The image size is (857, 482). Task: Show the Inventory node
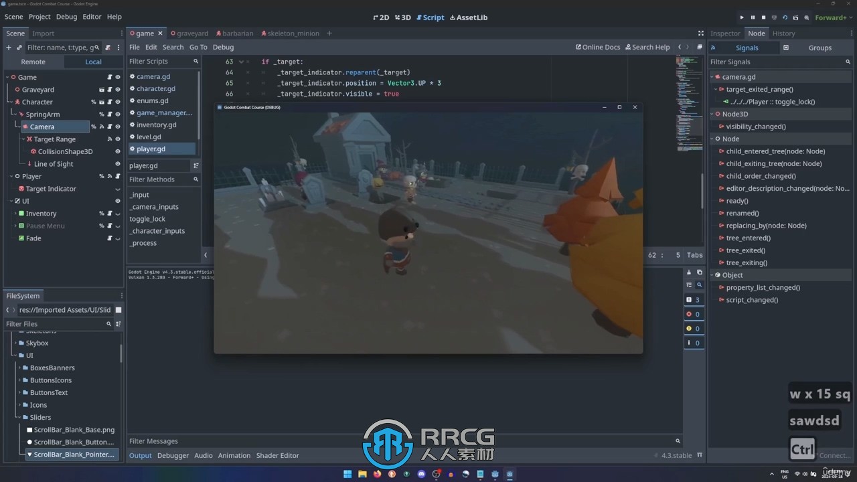coord(118,214)
